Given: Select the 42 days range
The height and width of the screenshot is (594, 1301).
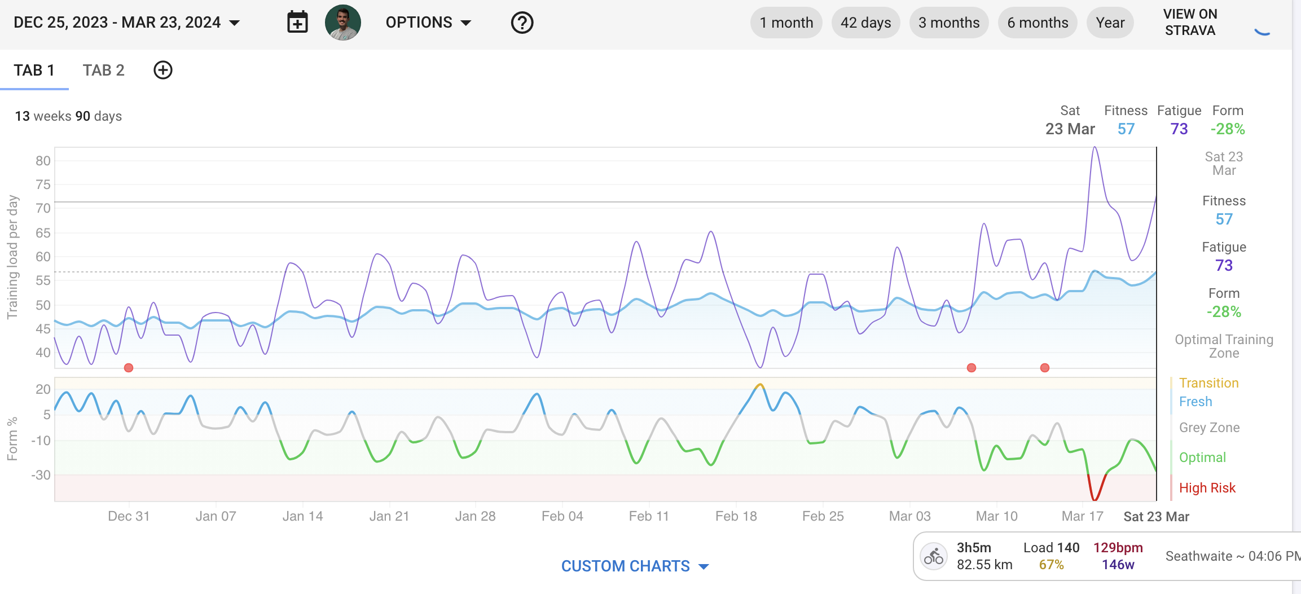Looking at the screenshot, I should tap(865, 23).
